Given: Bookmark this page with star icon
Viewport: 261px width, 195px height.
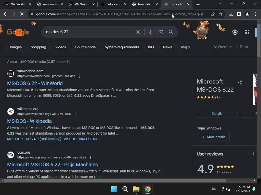Looking at the screenshot, I should [221, 14].
